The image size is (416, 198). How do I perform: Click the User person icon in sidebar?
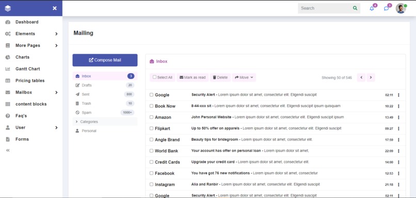click(x=8, y=128)
